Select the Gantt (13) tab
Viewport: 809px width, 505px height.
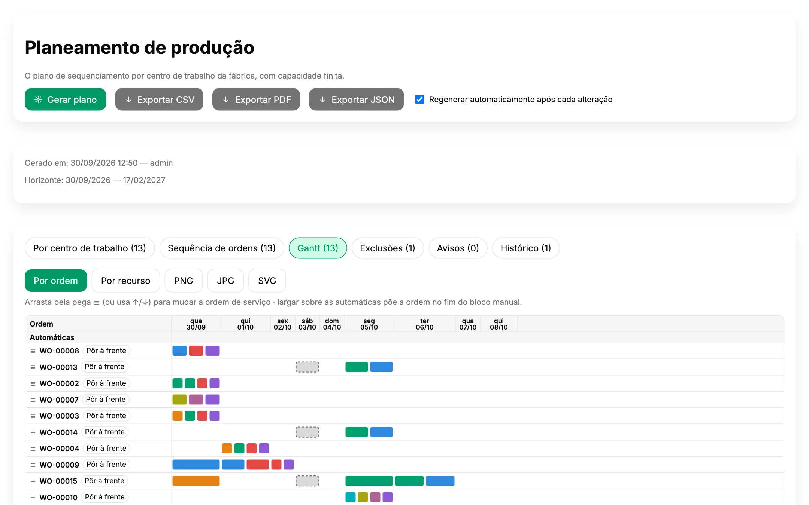(318, 248)
